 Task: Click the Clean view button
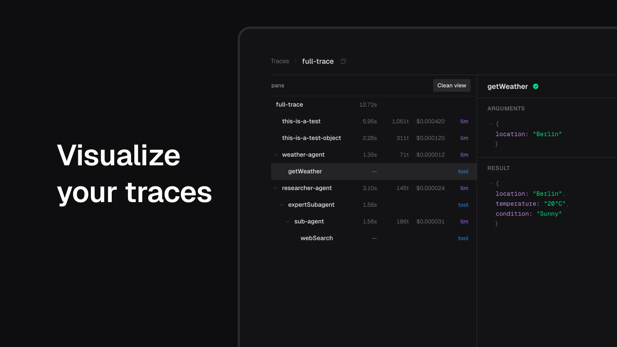pyautogui.click(x=452, y=85)
